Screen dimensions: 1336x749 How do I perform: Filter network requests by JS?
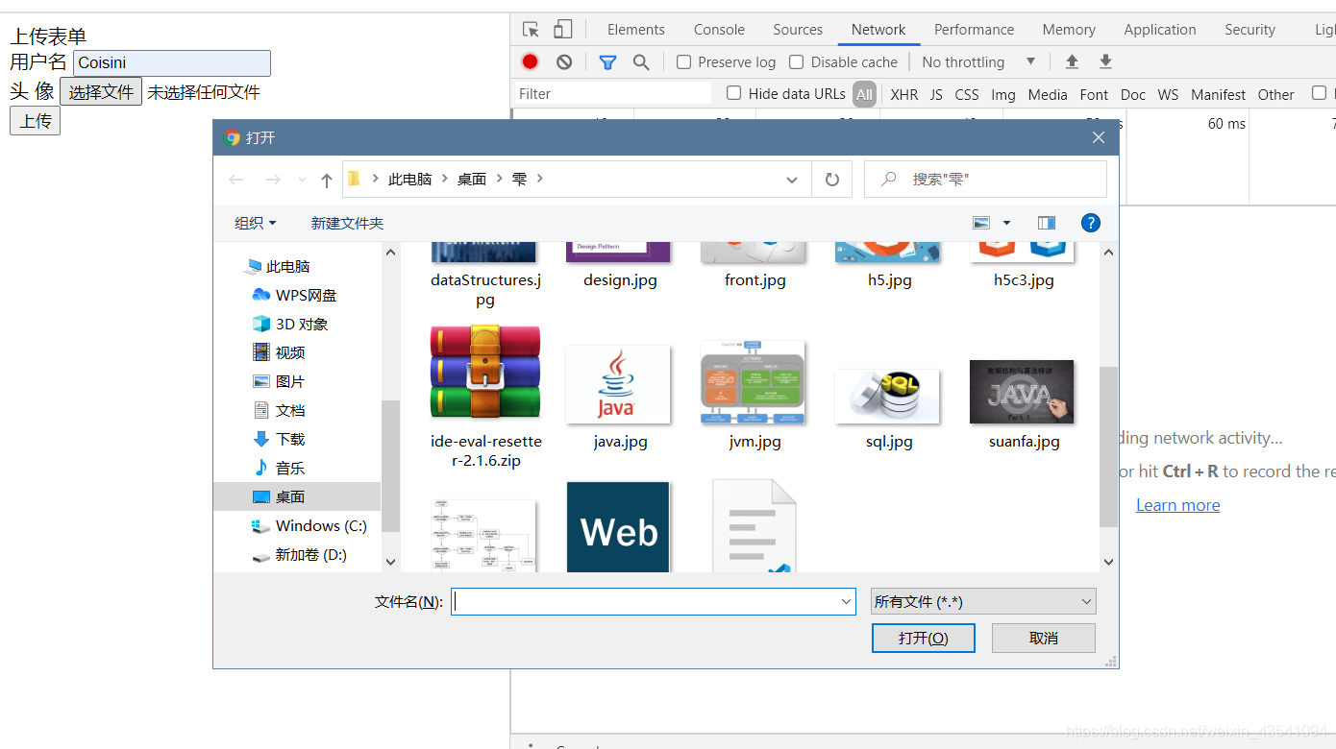point(936,94)
